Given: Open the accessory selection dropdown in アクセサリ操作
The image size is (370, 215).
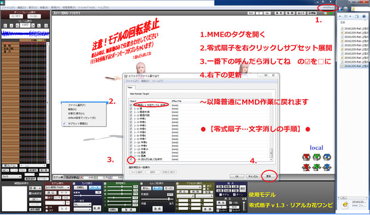Looking at the screenshot, I should pos(189,187).
